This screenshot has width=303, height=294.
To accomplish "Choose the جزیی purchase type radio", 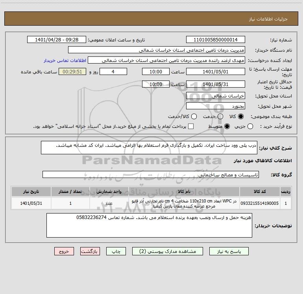I will coord(250,126).
